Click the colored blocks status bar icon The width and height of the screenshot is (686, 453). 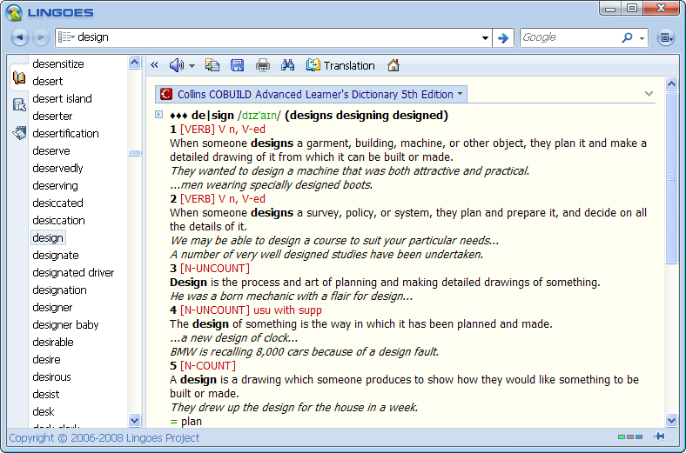click(630, 436)
